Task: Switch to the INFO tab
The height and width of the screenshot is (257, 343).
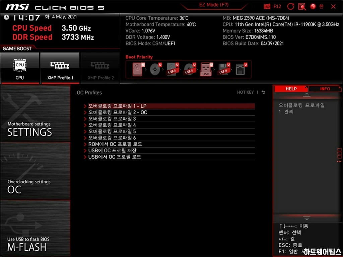Action: click(x=325, y=89)
